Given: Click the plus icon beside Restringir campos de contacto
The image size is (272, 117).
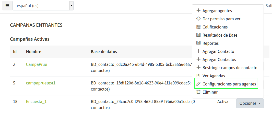Looking at the screenshot, I should click(x=198, y=68).
